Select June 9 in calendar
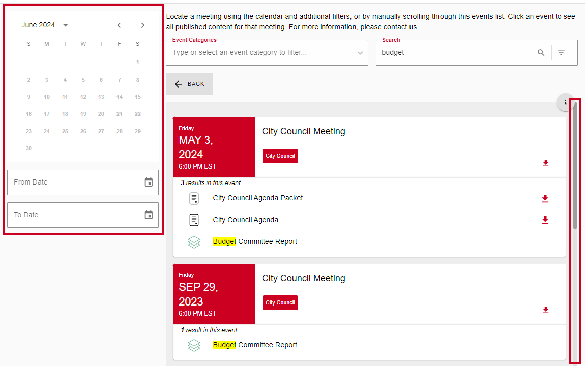This screenshot has width=585, height=366. [29, 97]
